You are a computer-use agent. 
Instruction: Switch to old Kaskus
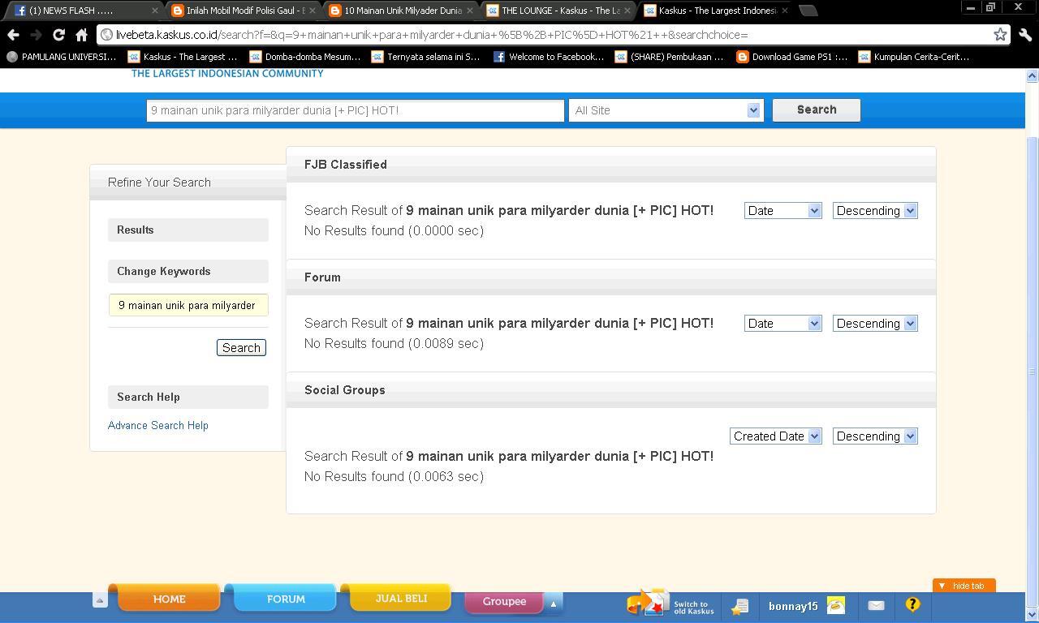click(670, 604)
